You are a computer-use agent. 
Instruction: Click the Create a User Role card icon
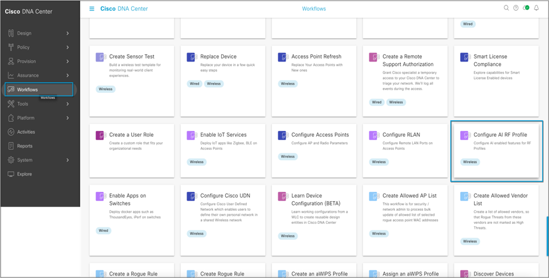click(101, 136)
